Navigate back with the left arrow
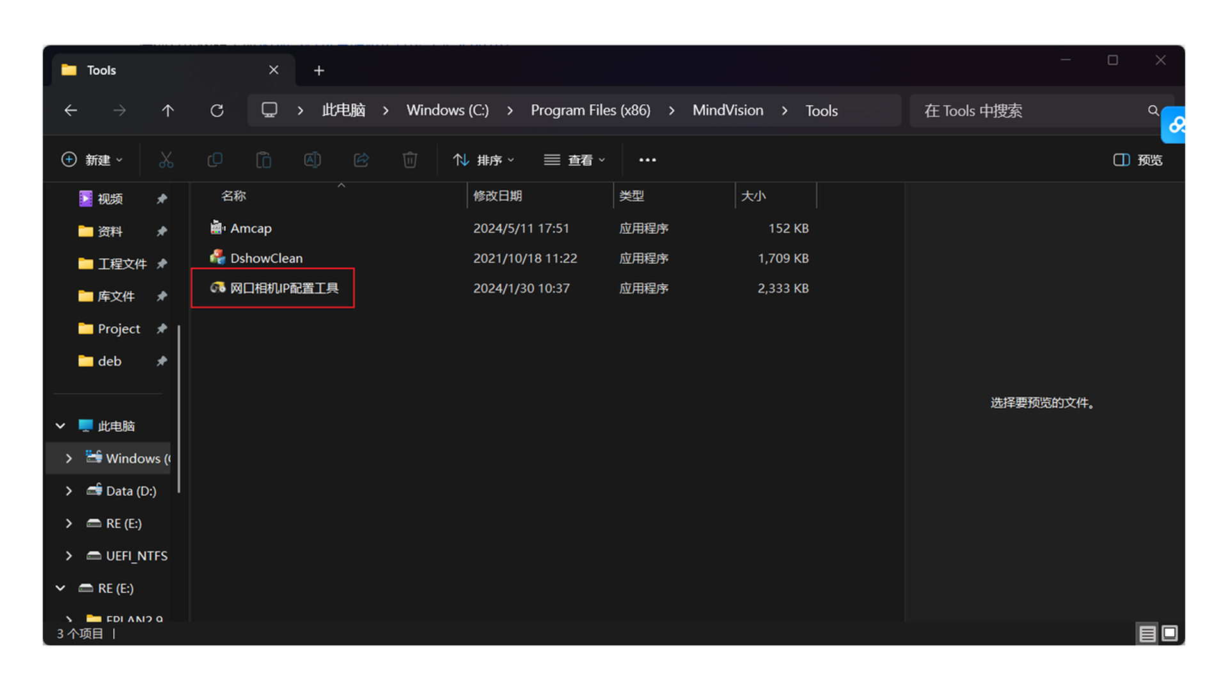1228x690 pixels. tap(71, 111)
